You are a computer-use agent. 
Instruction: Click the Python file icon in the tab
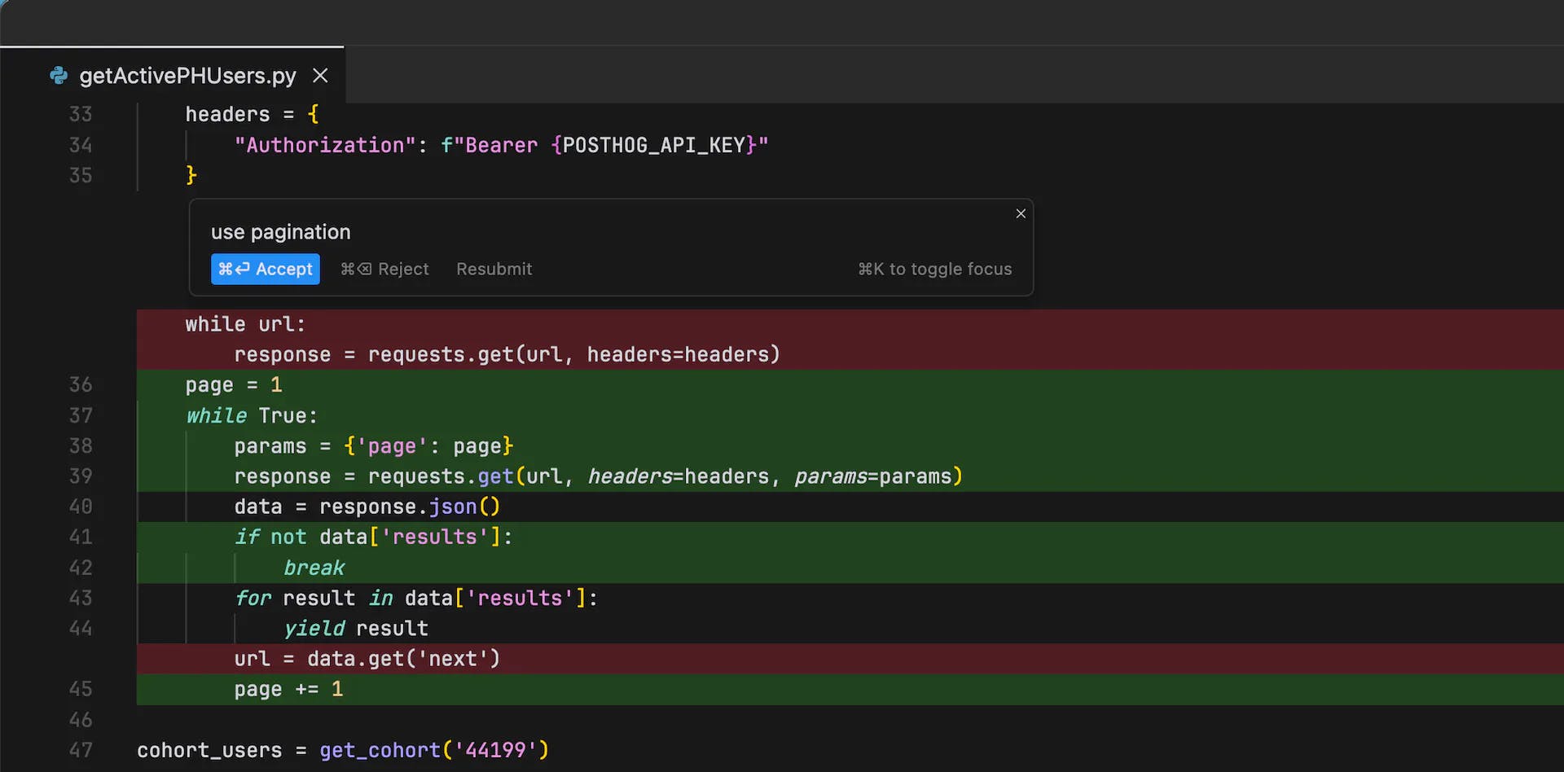click(x=59, y=76)
